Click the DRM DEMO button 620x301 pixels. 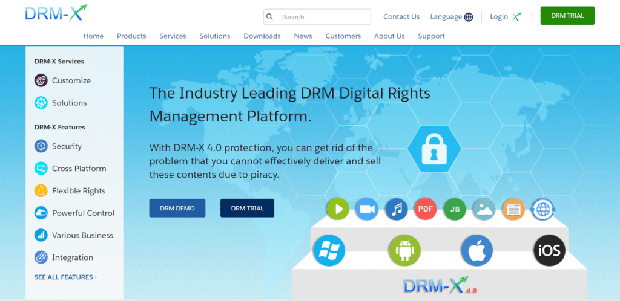pyautogui.click(x=177, y=208)
